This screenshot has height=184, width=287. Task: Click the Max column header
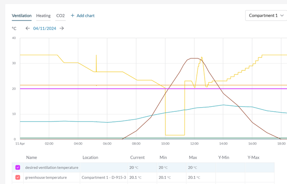(193, 157)
